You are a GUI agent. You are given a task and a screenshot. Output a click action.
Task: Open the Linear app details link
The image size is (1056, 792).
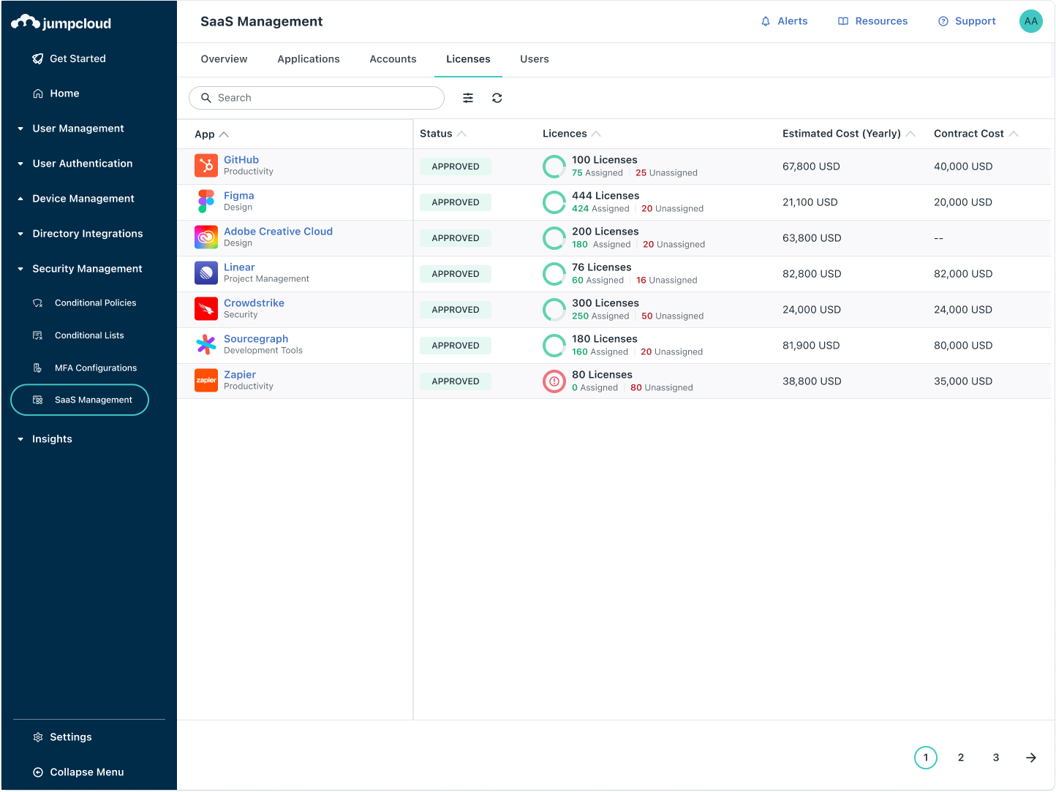pyautogui.click(x=239, y=267)
